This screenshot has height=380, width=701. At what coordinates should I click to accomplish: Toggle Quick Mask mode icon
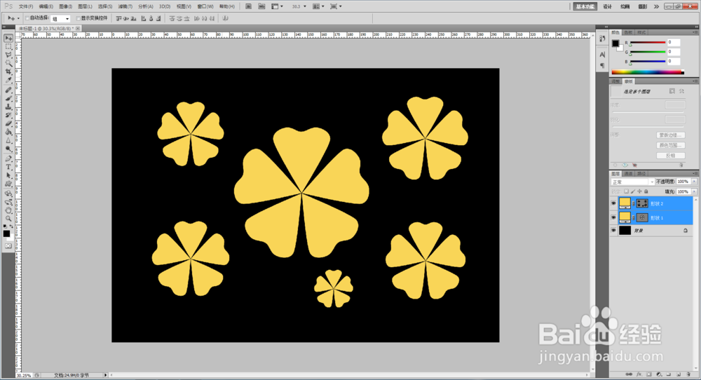tap(8, 246)
